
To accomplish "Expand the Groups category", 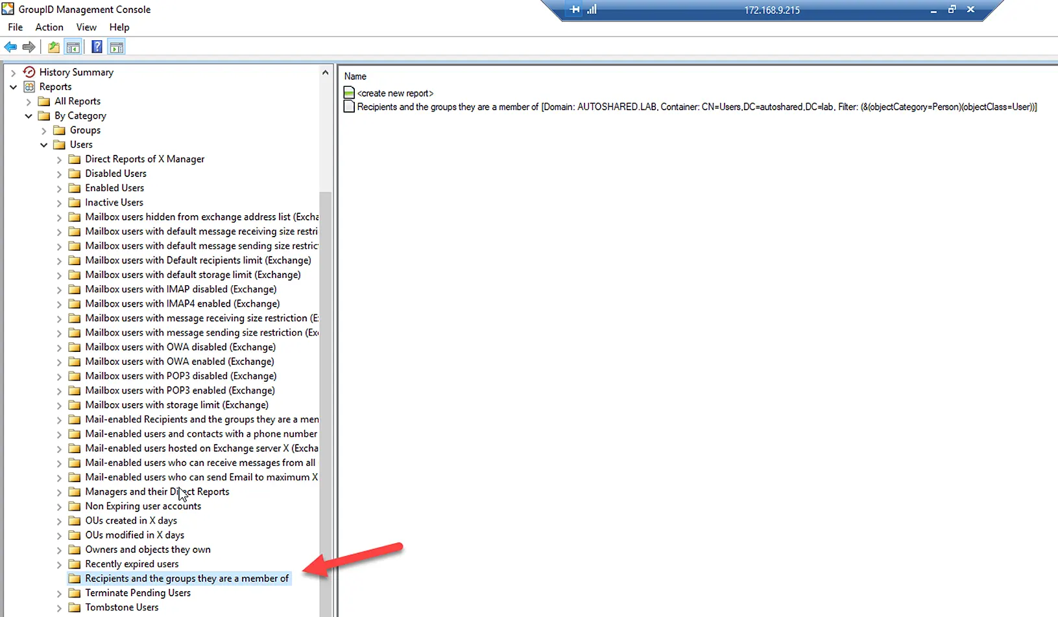I will (44, 131).
